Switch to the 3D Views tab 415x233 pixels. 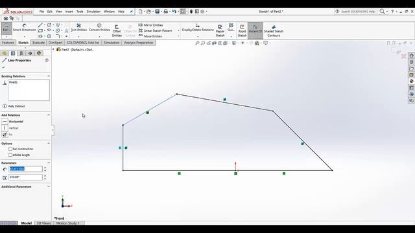tap(43, 223)
